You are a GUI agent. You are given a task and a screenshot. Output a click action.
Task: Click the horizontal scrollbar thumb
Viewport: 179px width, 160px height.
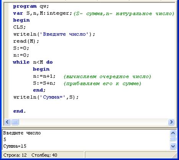tap(15, 122)
